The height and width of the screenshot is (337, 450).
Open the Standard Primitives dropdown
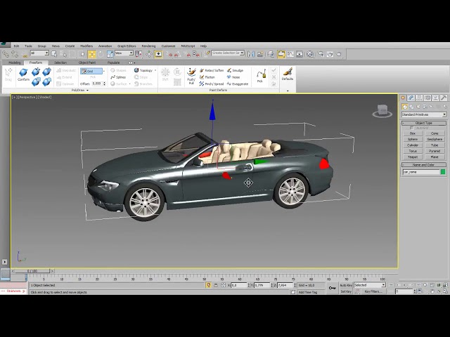tap(423, 114)
